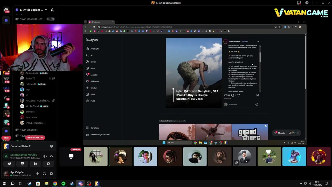Click Oluştur in the Instagram sidebar
Image resolution: width=332 pixels, height=187 pixels.
pos(91,88)
